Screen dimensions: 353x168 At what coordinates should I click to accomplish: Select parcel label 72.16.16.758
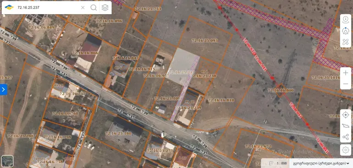tap(50, 162)
